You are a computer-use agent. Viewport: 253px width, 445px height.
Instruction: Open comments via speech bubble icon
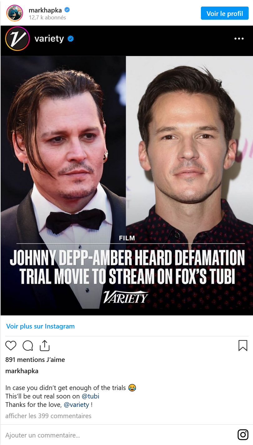28,345
